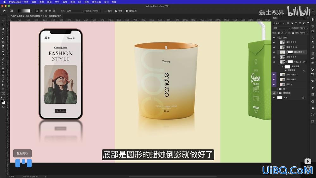Select the Crop tool
The height and width of the screenshot is (178, 316).
[x=3, y=42]
